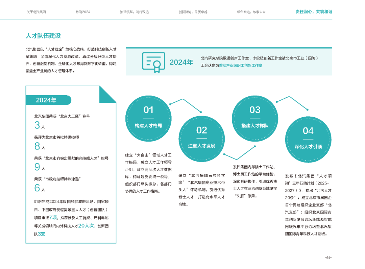Click the line 北汽研究总院致远创新工作室
365x269 pixels.
click(259, 58)
